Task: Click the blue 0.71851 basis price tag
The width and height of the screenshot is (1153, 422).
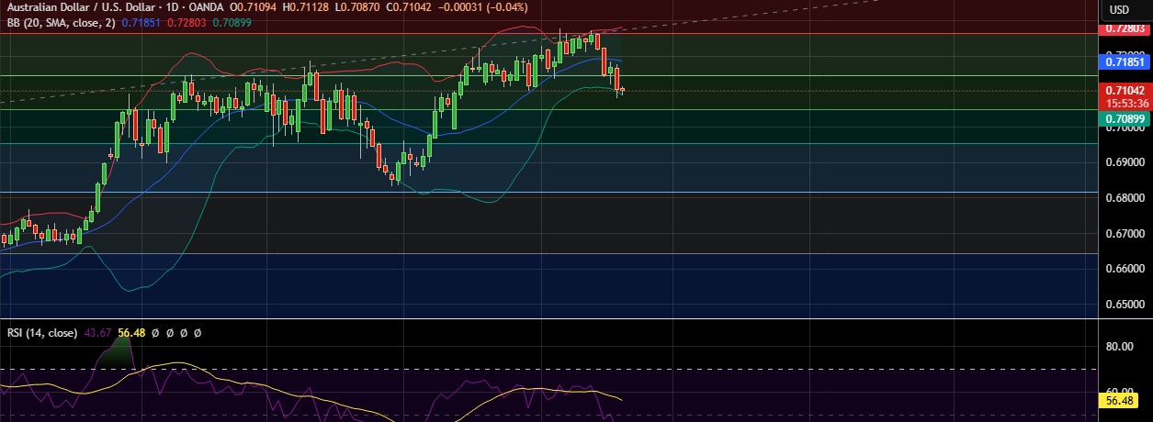Action: [1125, 62]
